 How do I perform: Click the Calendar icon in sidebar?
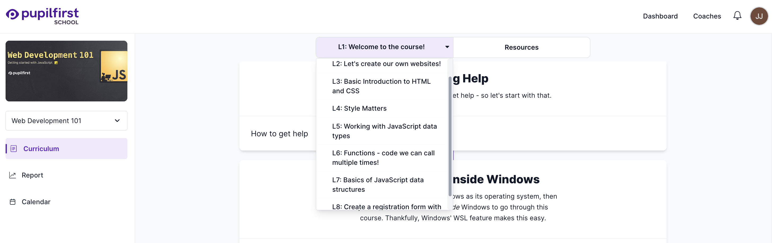tap(13, 202)
